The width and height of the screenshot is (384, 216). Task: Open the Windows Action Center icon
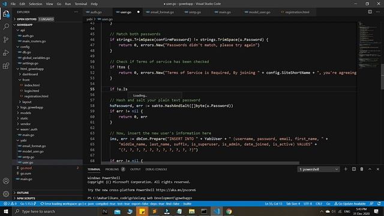click(x=376, y=211)
